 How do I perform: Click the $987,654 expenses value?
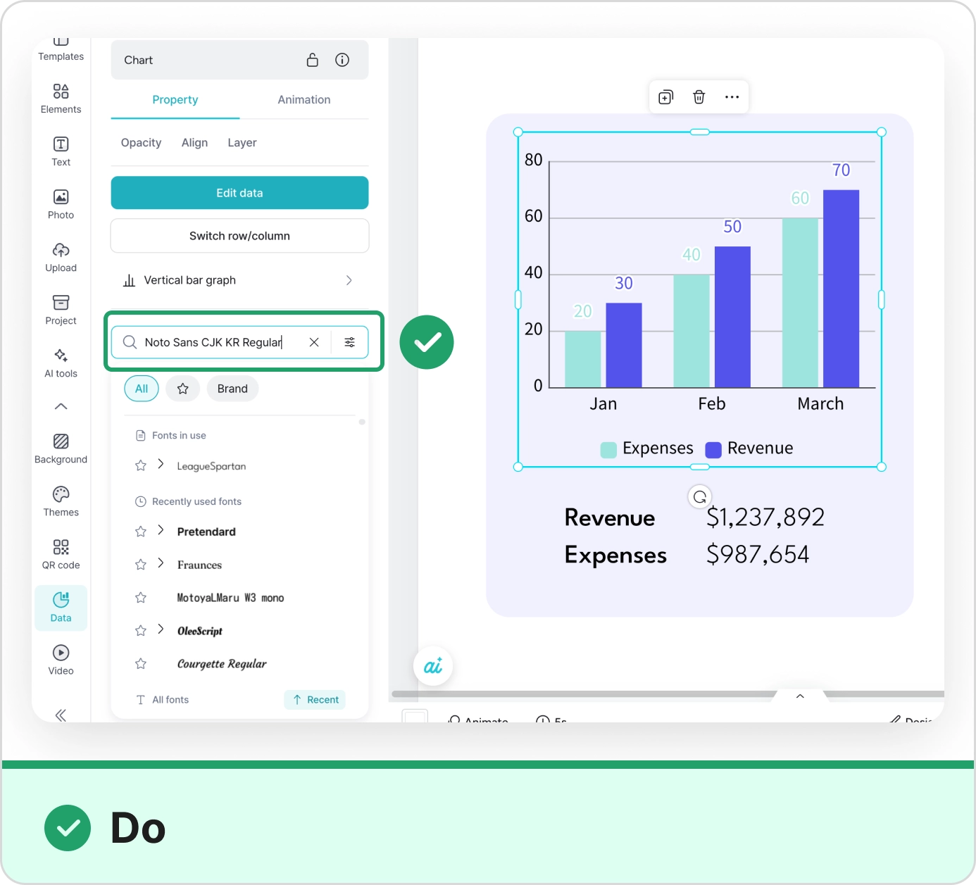[x=758, y=554]
